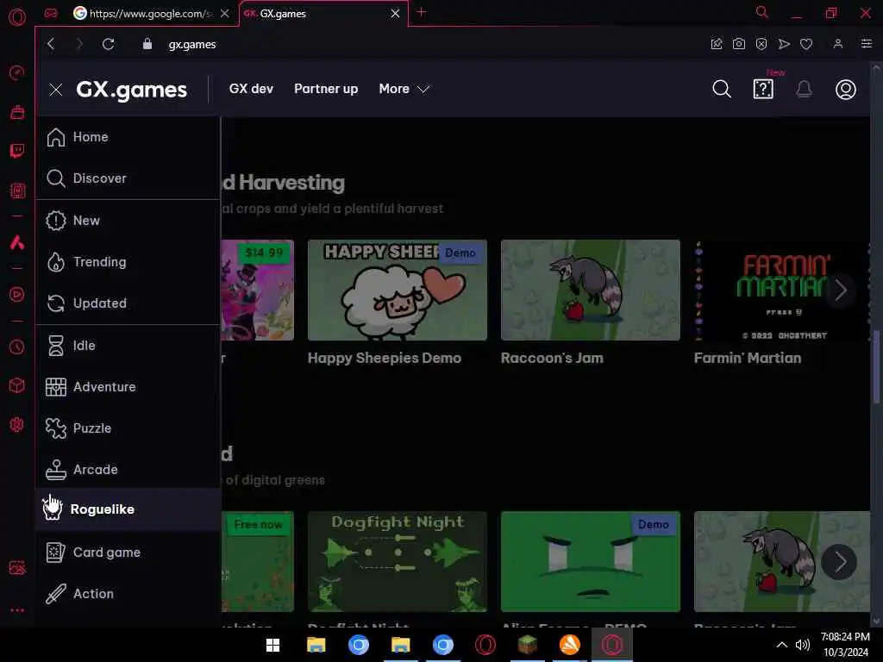Choose the Action genre
883x662 pixels.
pyautogui.click(x=128, y=593)
